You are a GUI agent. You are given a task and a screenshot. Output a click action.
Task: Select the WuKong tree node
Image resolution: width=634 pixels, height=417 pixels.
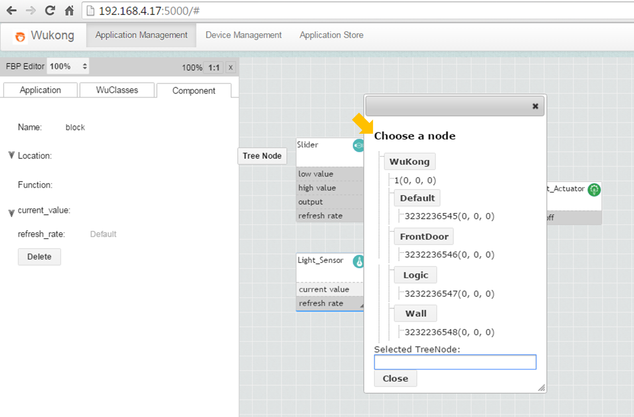tap(410, 161)
